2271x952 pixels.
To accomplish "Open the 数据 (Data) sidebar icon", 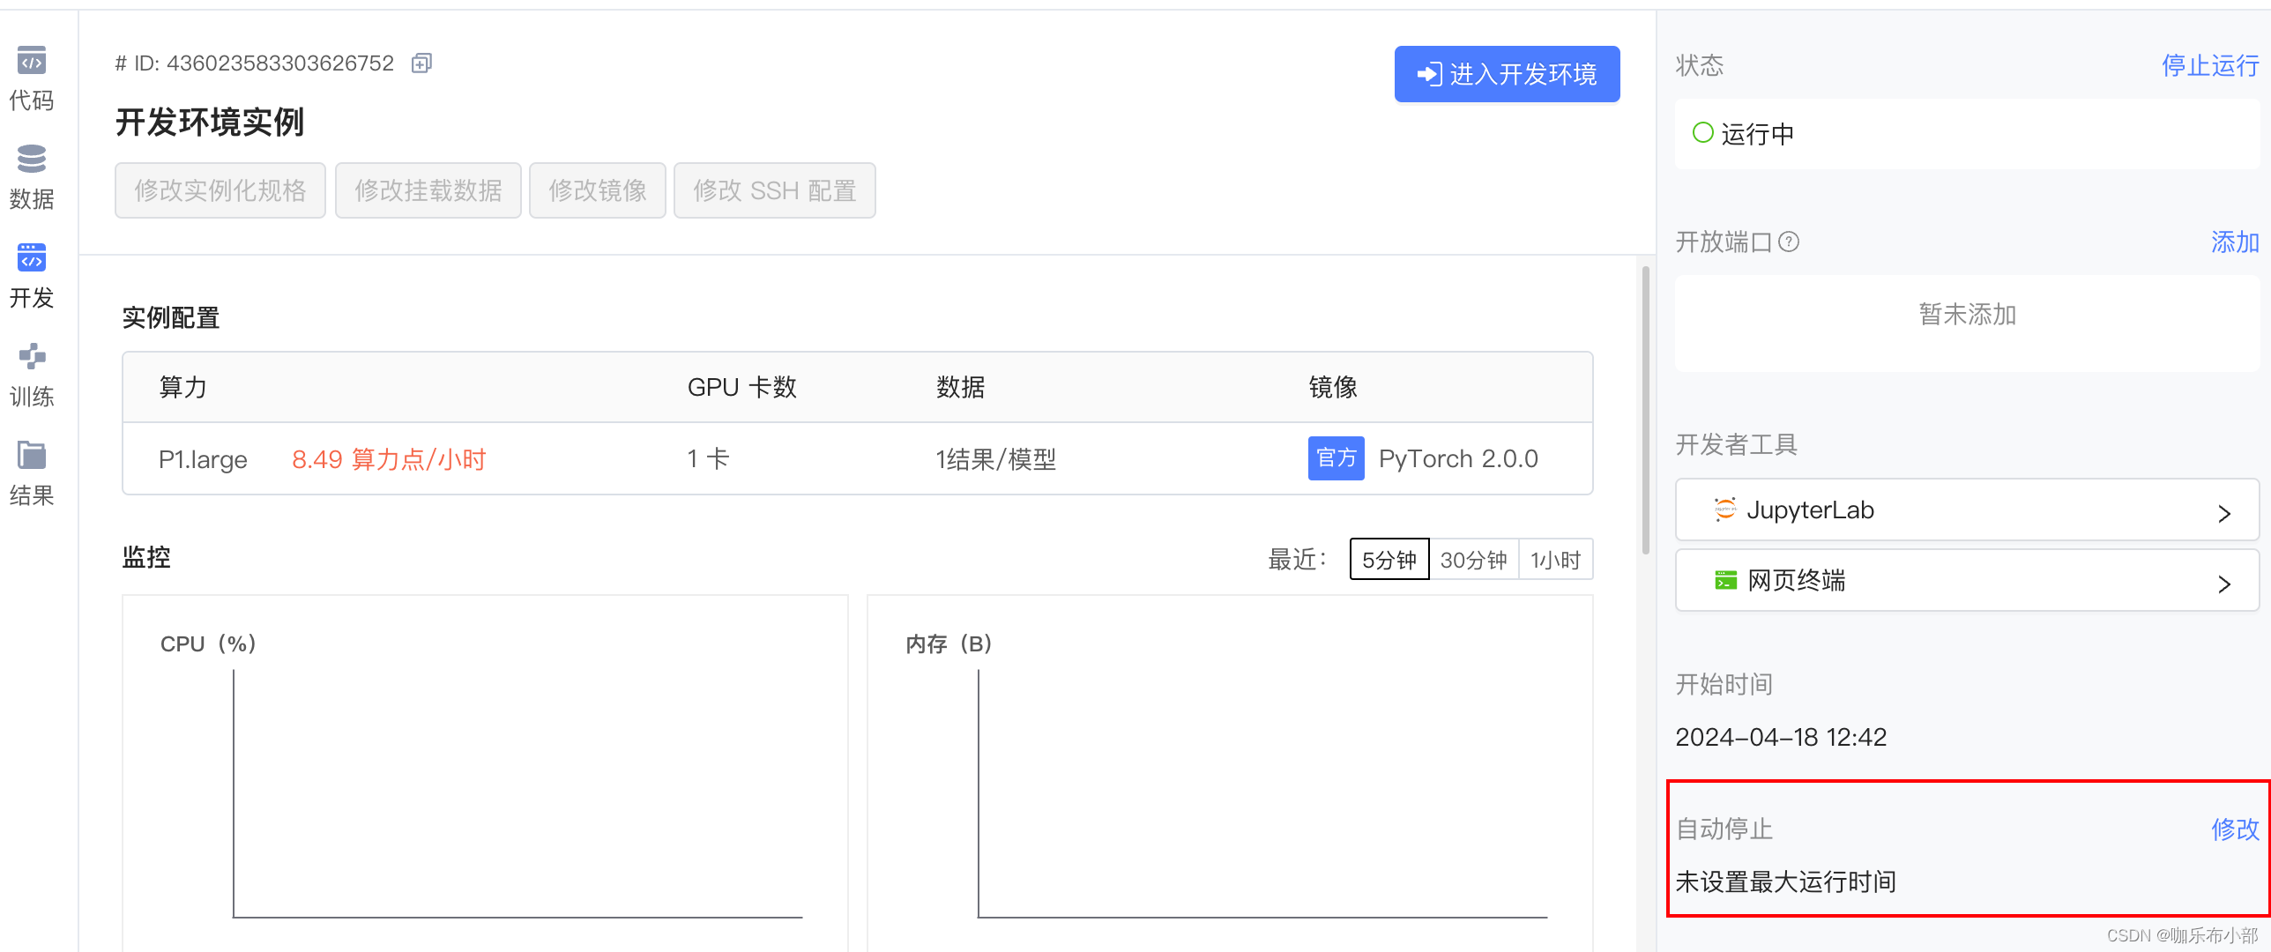I will 32,160.
